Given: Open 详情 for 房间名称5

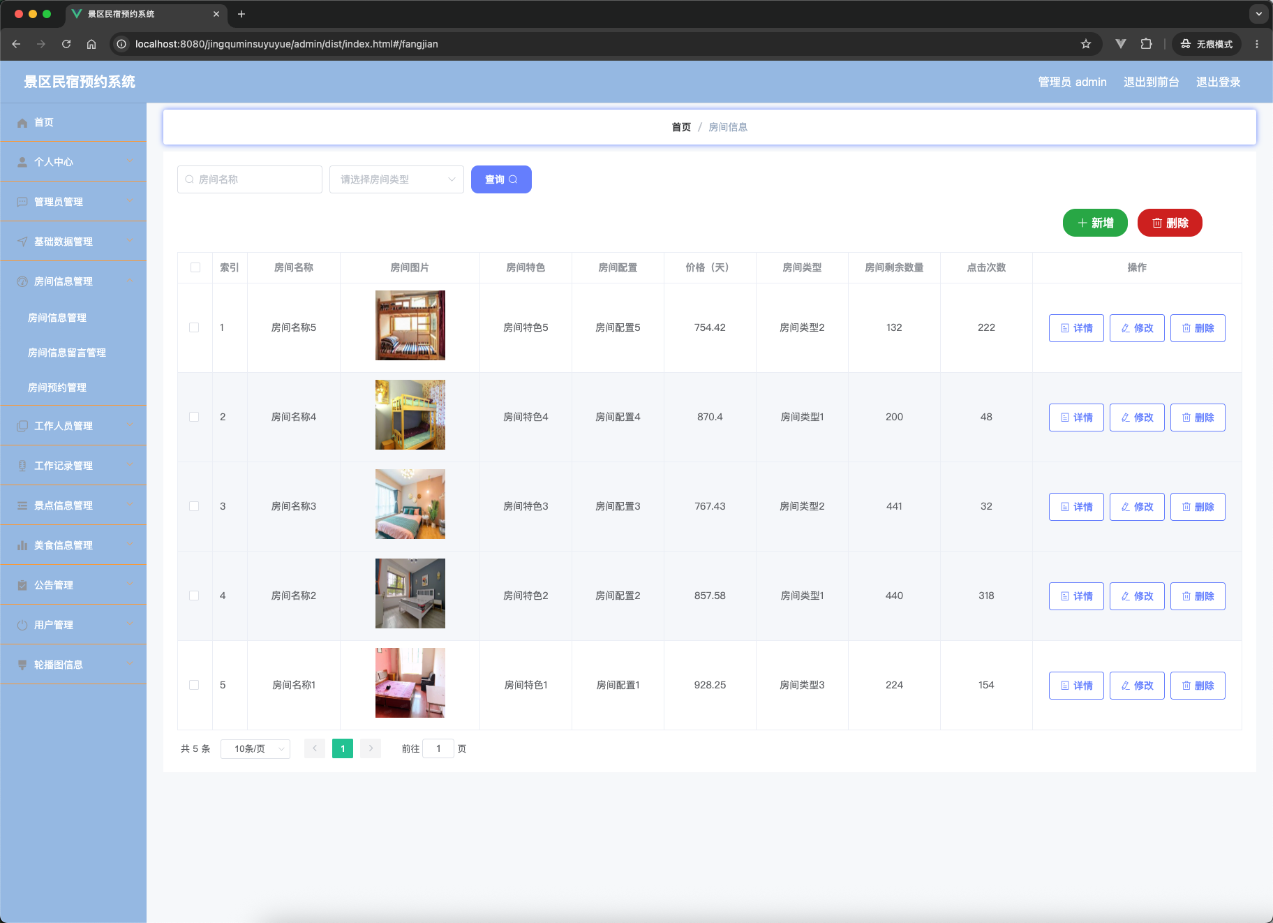Looking at the screenshot, I should tap(1076, 328).
